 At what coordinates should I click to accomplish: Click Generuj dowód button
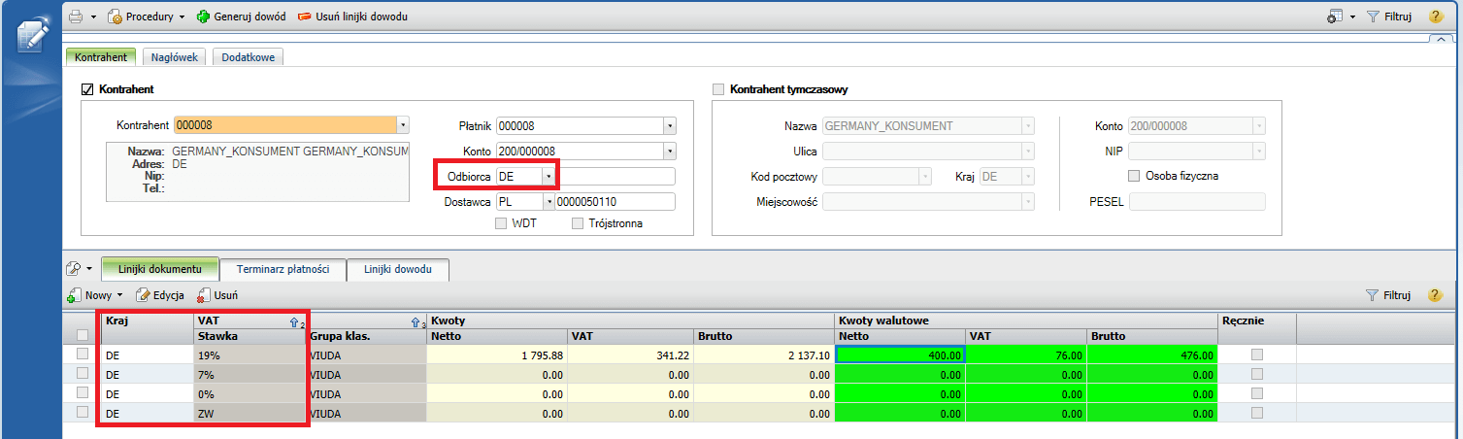click(x=241, y=17)
